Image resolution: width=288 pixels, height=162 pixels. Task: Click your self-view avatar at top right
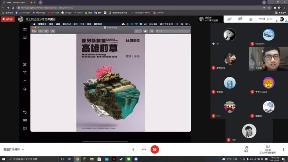[281, 19]
